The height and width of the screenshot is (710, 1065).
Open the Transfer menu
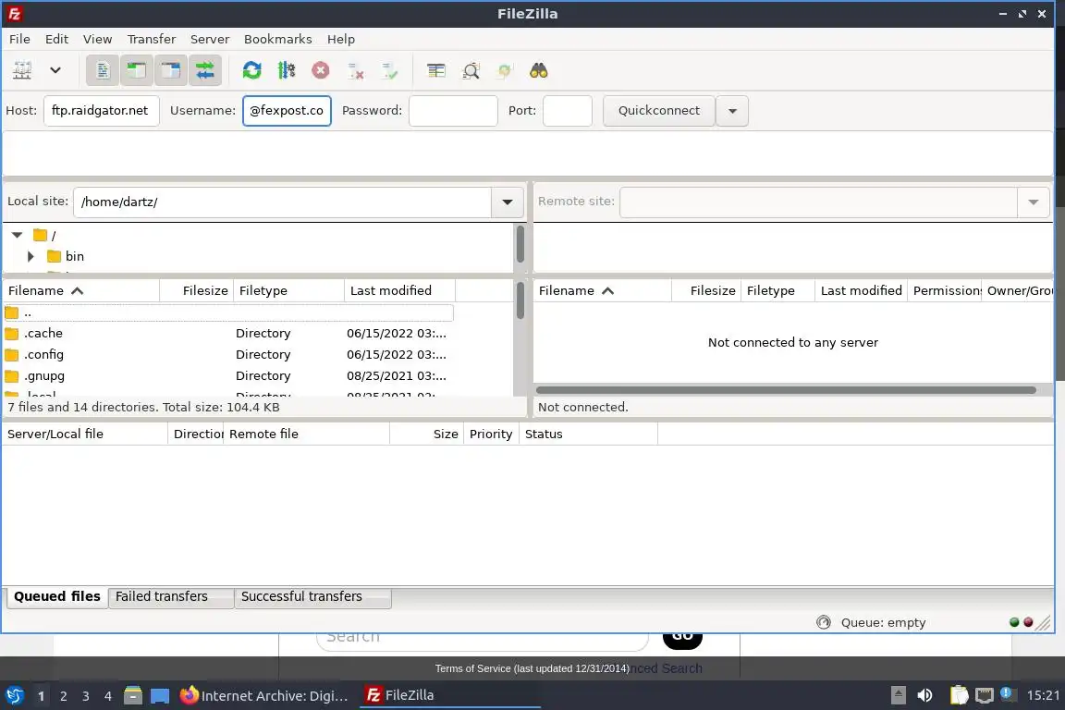point(152,40)
